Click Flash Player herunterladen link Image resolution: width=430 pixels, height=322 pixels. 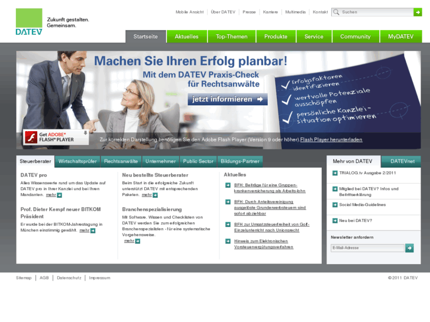point(331,140)
